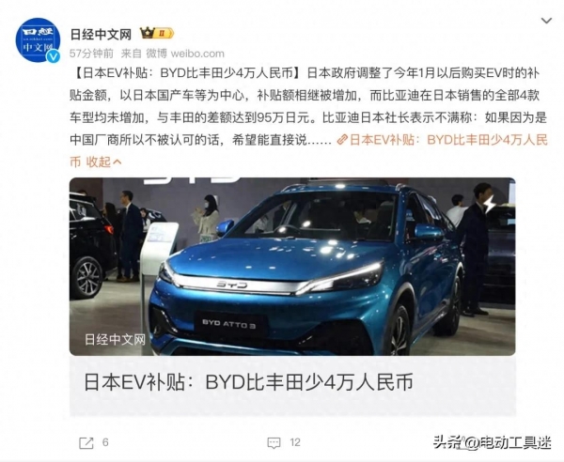Click the blue verified badge on avatar
564x462 pixels.
click(54, 56)
